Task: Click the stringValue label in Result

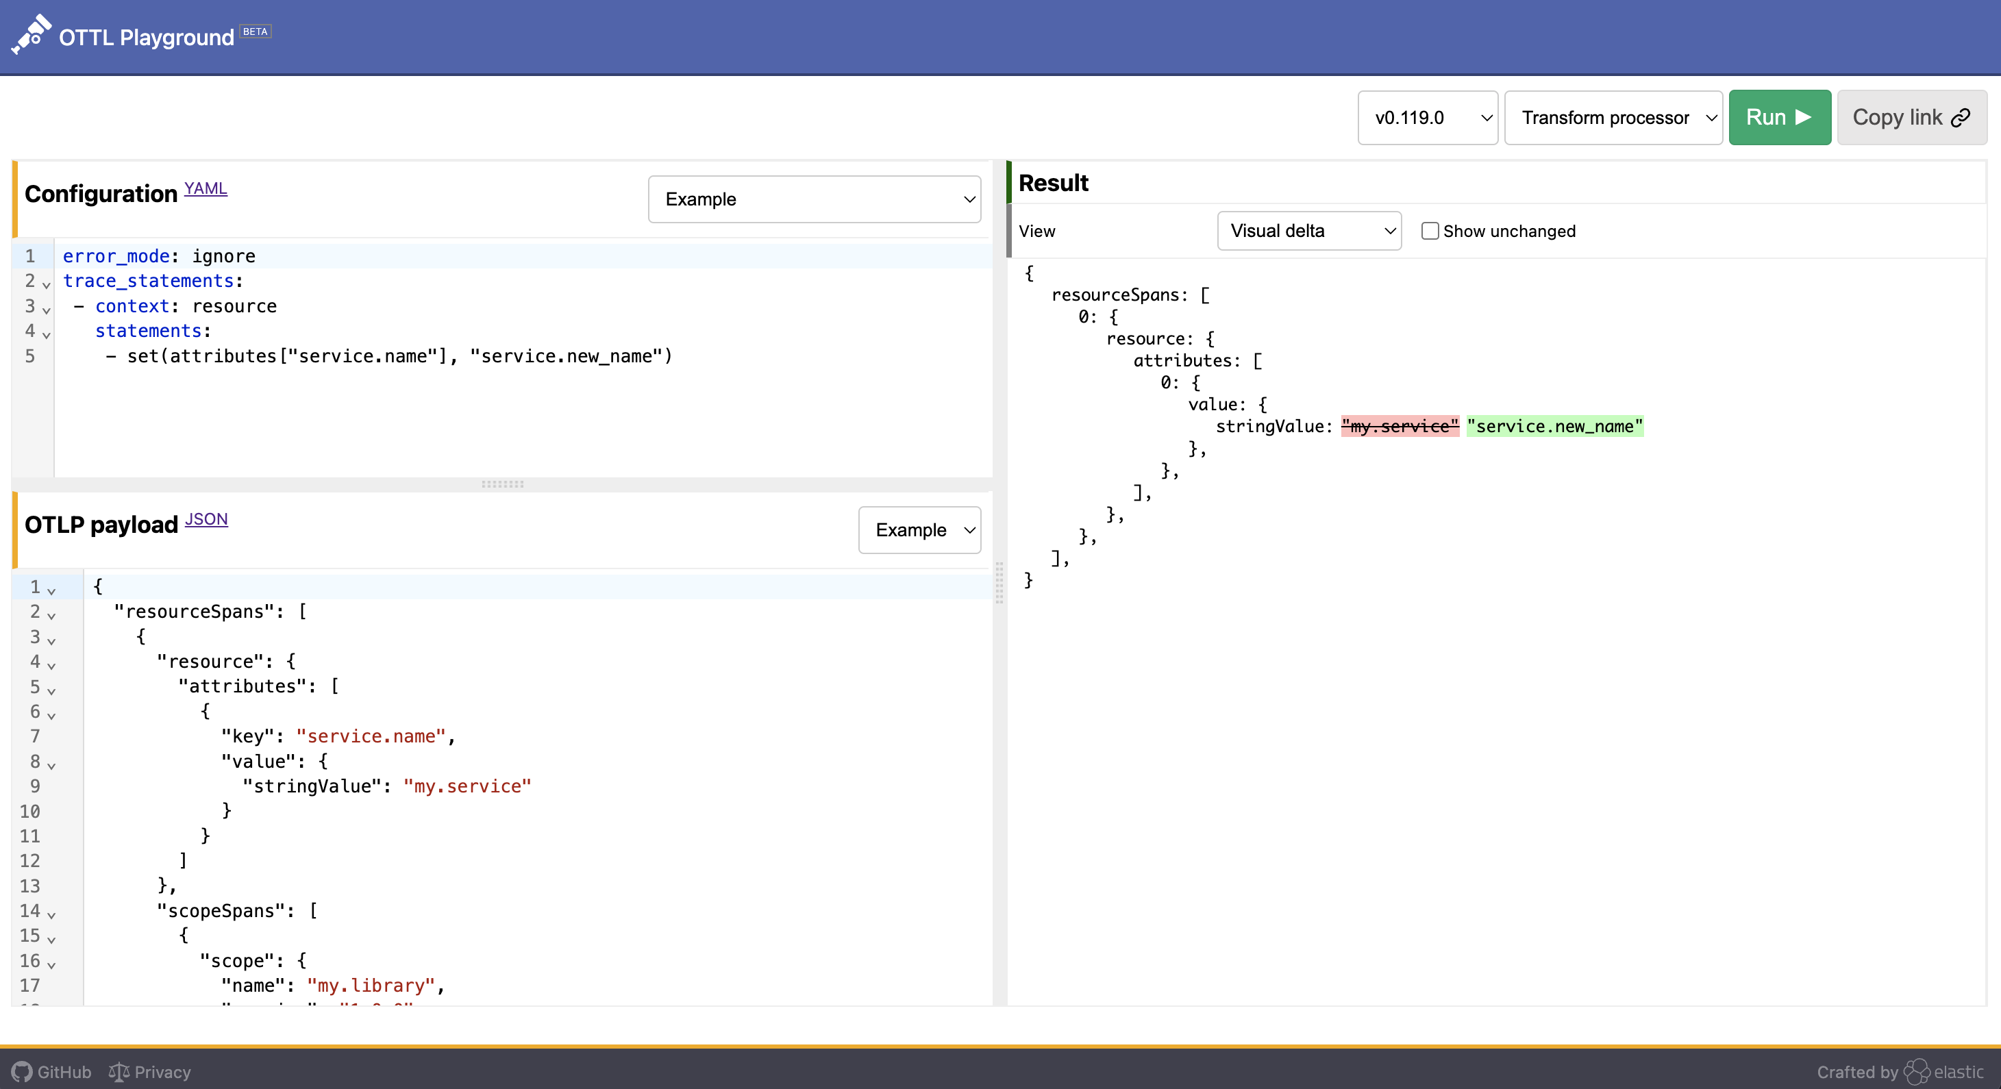Action: point(1269,425)
